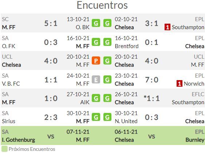Click M. FF's green G badge for 13-10-21
Screen dimensions: 205x153
96,23
